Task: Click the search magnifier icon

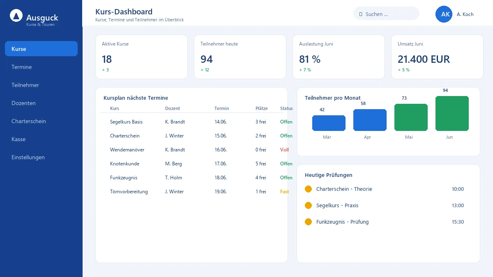Action: click(x=361, y=14)
